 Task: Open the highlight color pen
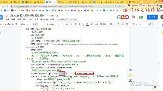pyautogui.click(x=91, y=24)
